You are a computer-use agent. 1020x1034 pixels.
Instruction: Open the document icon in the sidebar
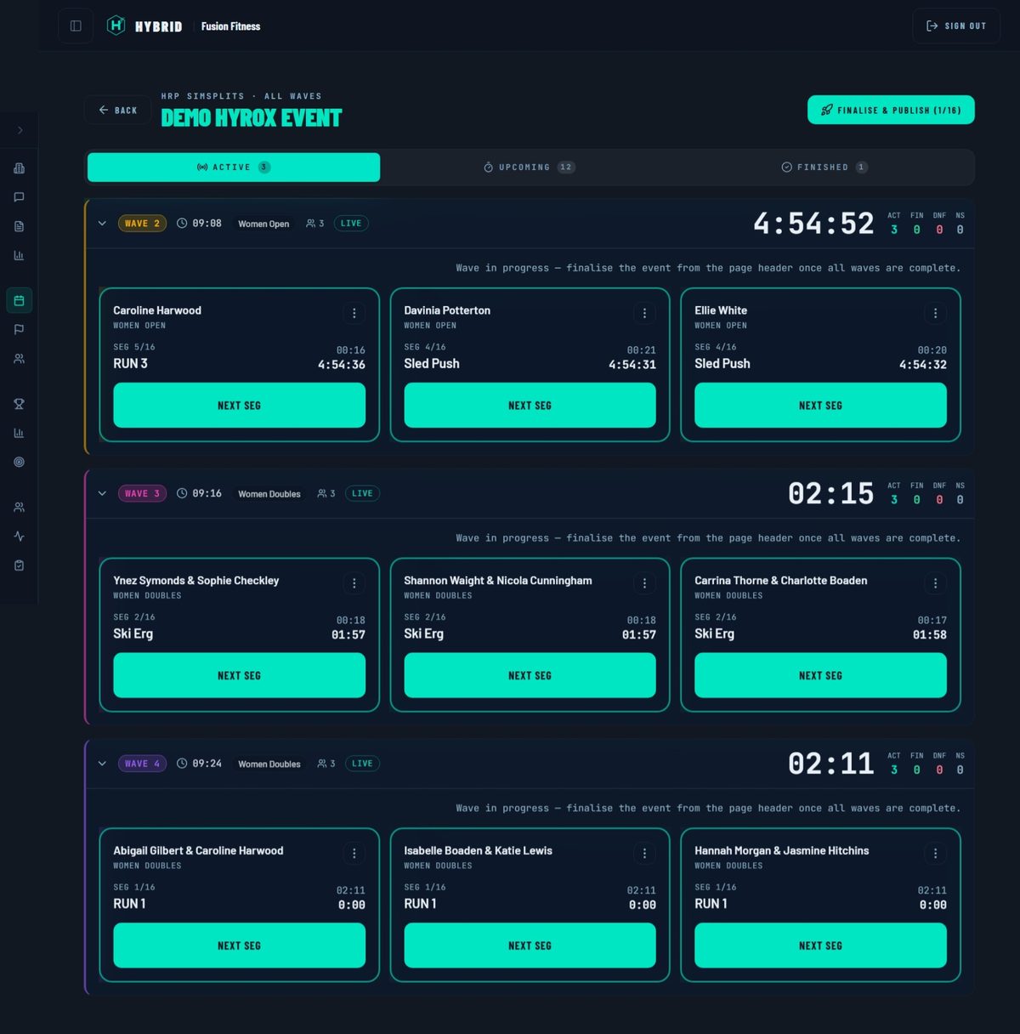[19, 226]
